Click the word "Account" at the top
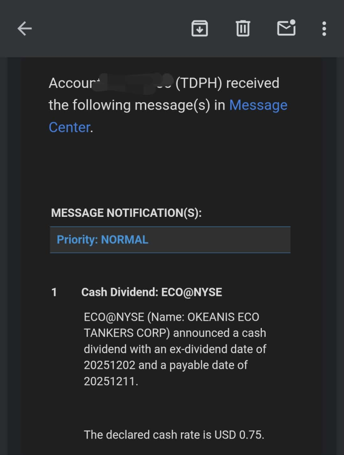344x455 pixels. (71, 83)
